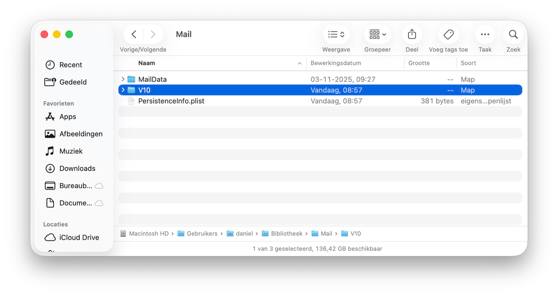Open Apps in the sidebar

68,117
